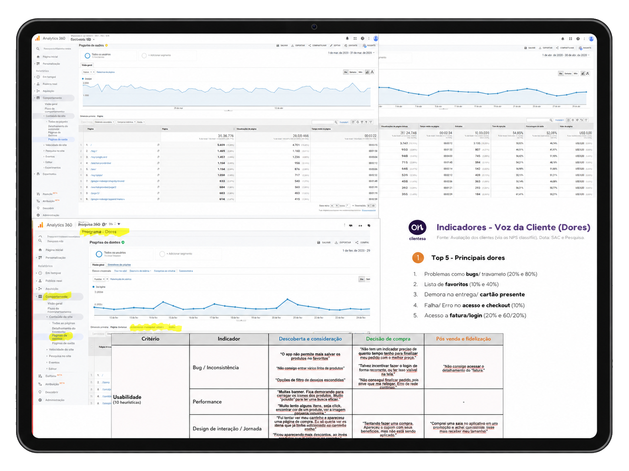Switch chart to Dia in April report
This screenshot has height=471, width=629.
click(561, 74)
